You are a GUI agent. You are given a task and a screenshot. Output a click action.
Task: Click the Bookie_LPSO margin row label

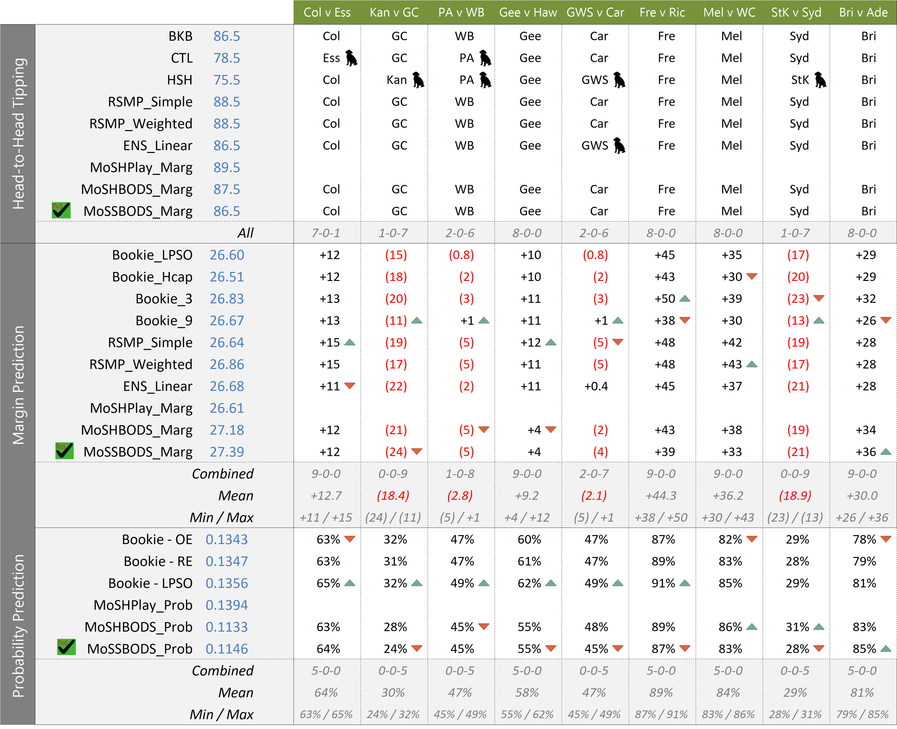pyautogui.click(x=152, y=255)
